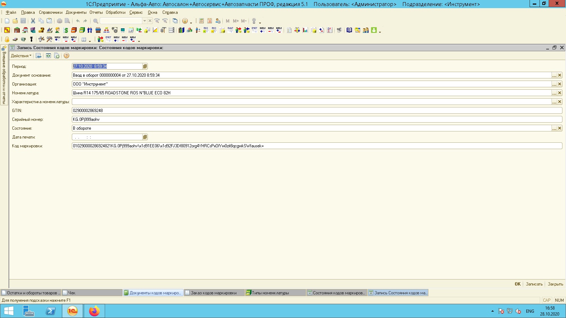
Task: Click the Закрыть button
Action: click(x=555, y=284)
